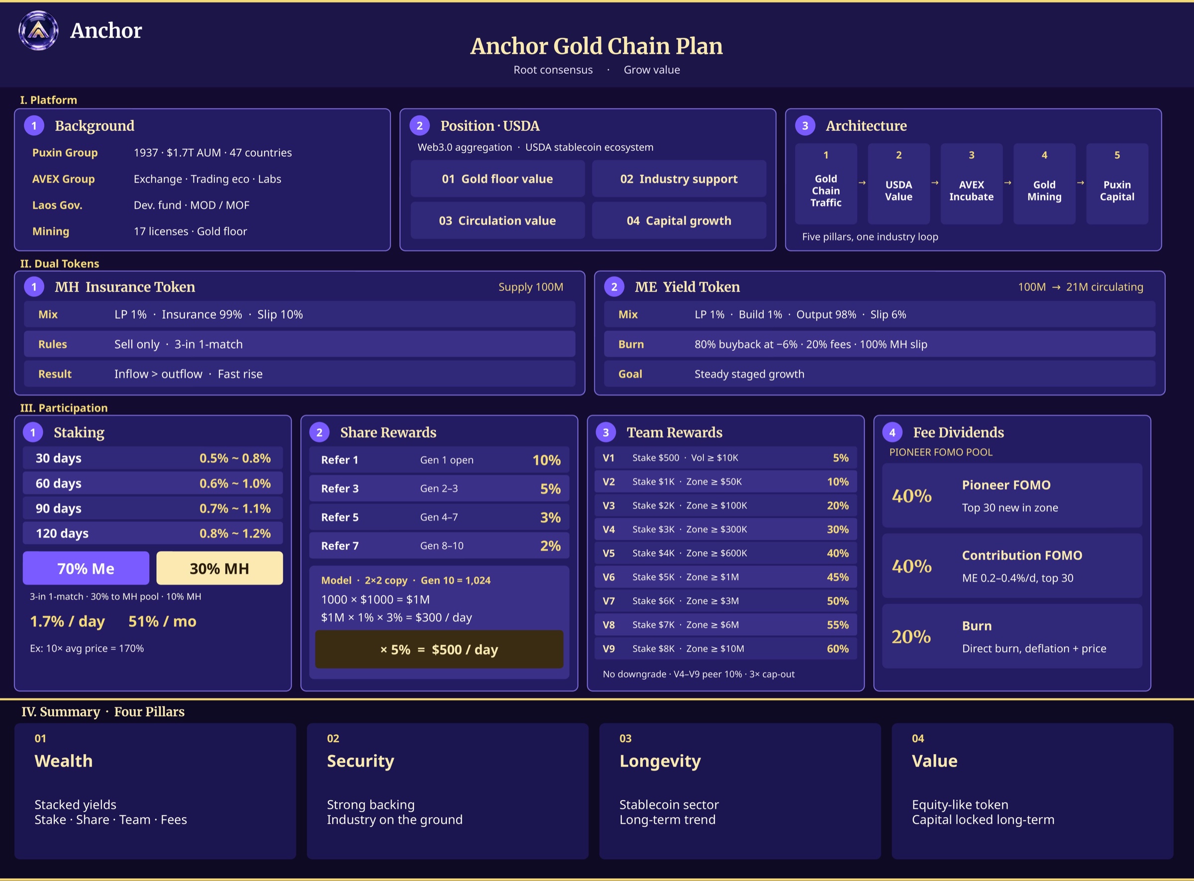1194x881 pixels.
Task: Click the Anchor Gold Chain Plan title
Action: [x=597, y=46]
